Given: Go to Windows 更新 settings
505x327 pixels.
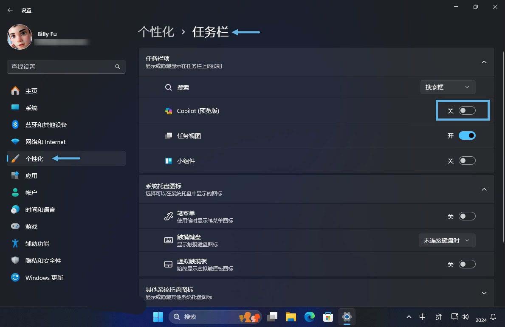Looking at the screenshot, I should (x=45, y=277).
